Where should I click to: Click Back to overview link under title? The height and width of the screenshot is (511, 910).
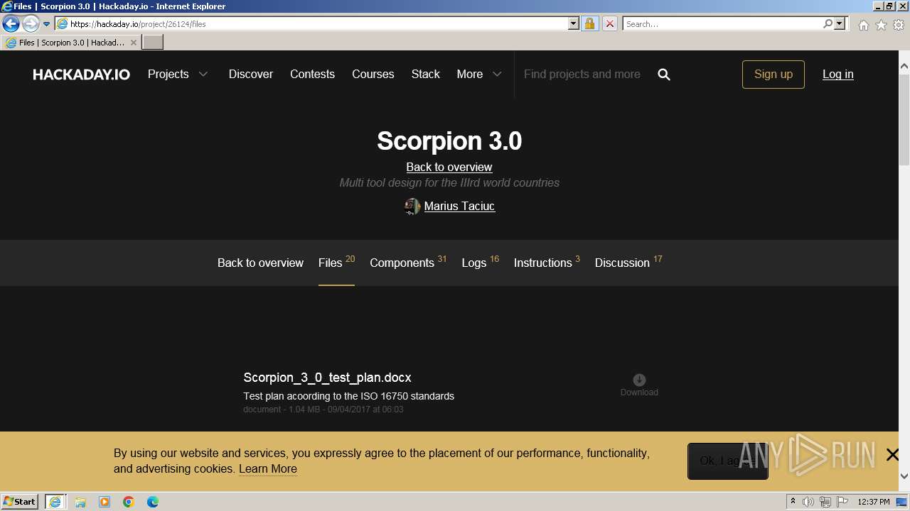pos(449,167)
